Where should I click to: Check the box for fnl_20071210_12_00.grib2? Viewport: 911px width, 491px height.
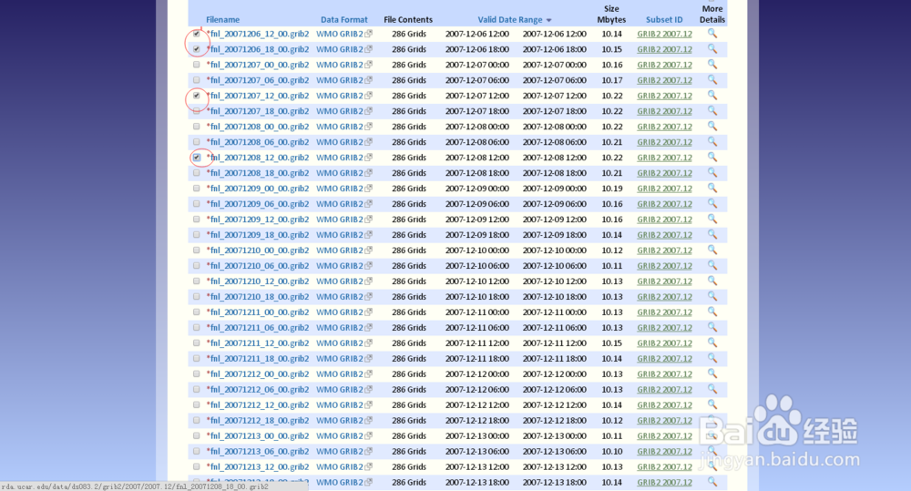[x=197, y=281]
